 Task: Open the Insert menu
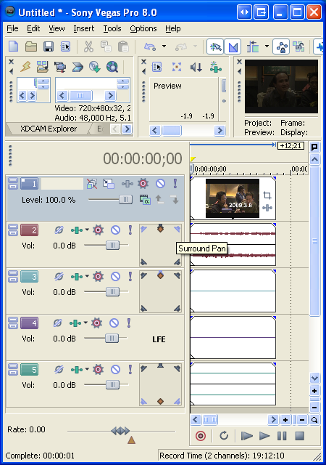click(x=84, y=28)
